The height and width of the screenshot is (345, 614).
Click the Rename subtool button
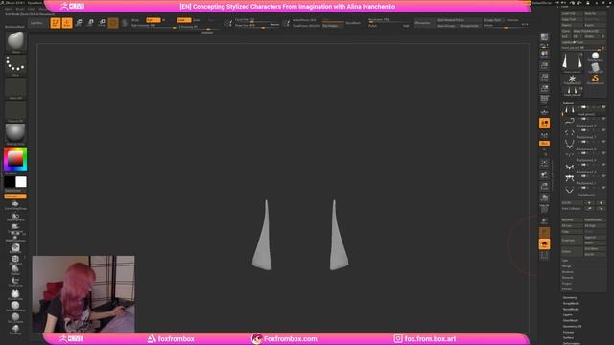[572, 219]
